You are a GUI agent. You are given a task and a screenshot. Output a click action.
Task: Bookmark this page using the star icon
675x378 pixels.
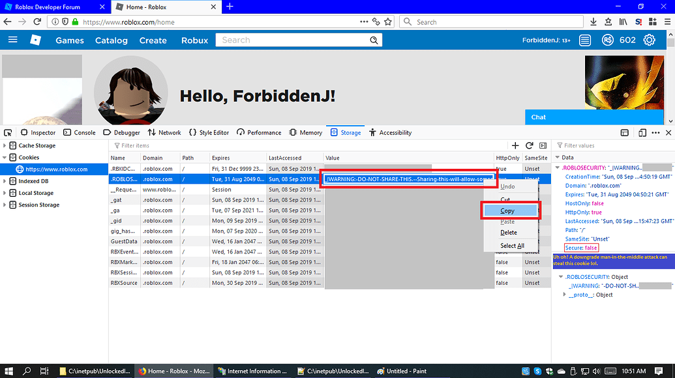pos(387,22)
